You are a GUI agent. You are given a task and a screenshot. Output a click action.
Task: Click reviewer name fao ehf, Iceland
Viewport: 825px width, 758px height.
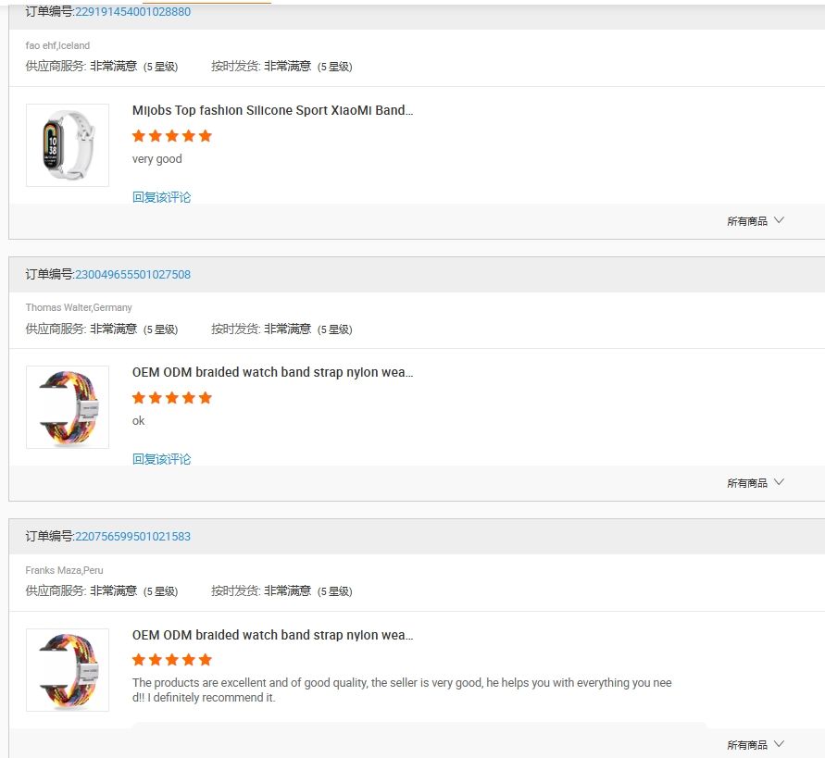pyautogui.click(x=57, y=45)
